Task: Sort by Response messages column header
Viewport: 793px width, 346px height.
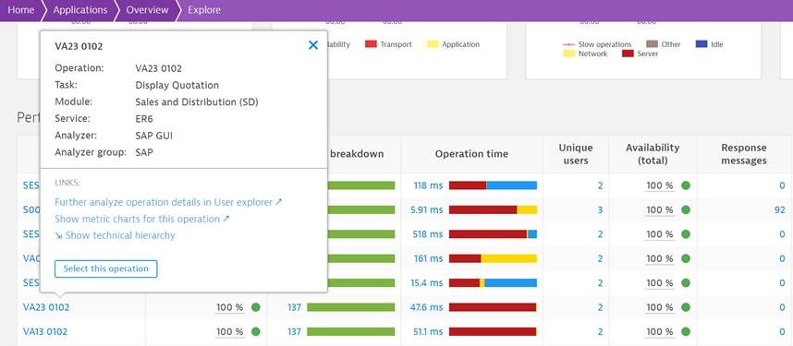Action: (x=743, y=154)
